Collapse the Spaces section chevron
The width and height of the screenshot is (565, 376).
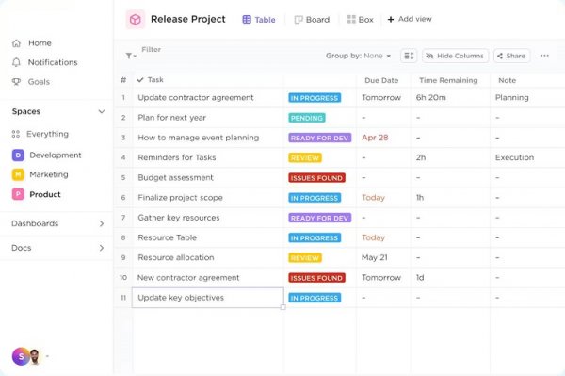click(x=102, y=111)
